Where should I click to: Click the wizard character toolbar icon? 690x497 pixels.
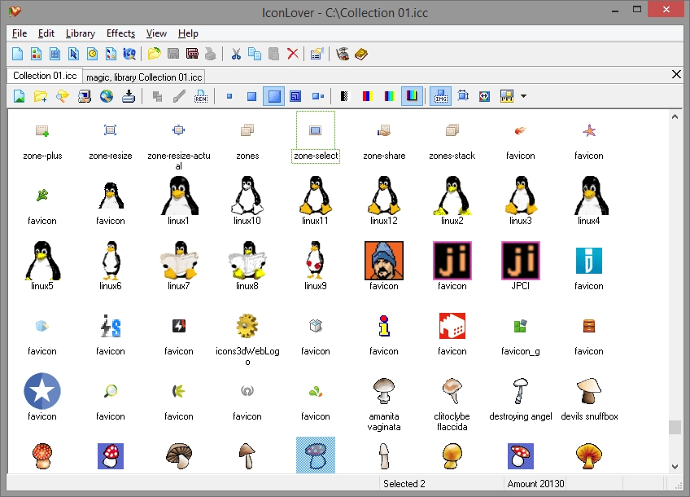343,55
